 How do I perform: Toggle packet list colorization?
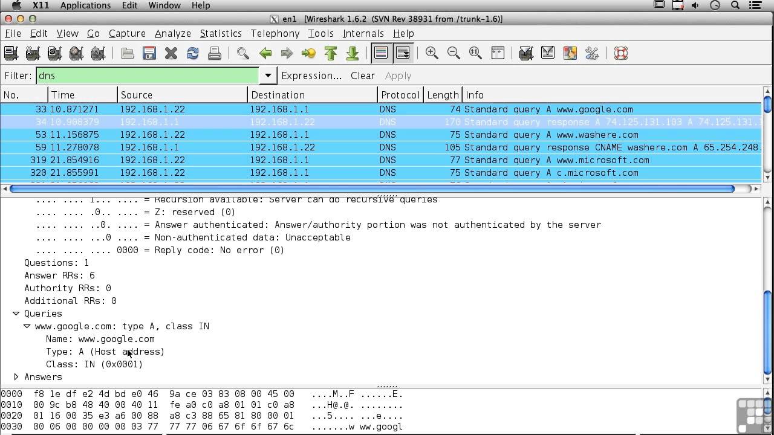pyautogui.click(x=381, y=53)
